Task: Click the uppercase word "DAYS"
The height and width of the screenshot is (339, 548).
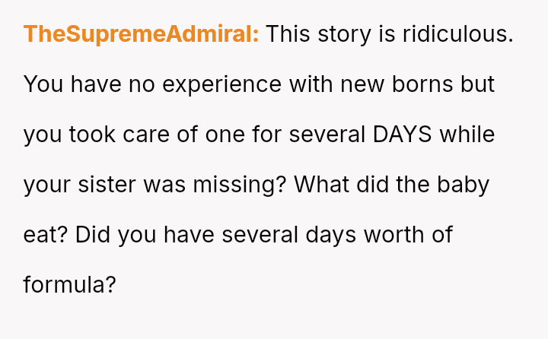Action: click(x=403, y=135)
